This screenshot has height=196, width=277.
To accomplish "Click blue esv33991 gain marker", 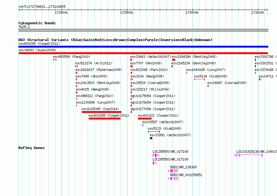I will pyautogui.click(x=151, y=138).
